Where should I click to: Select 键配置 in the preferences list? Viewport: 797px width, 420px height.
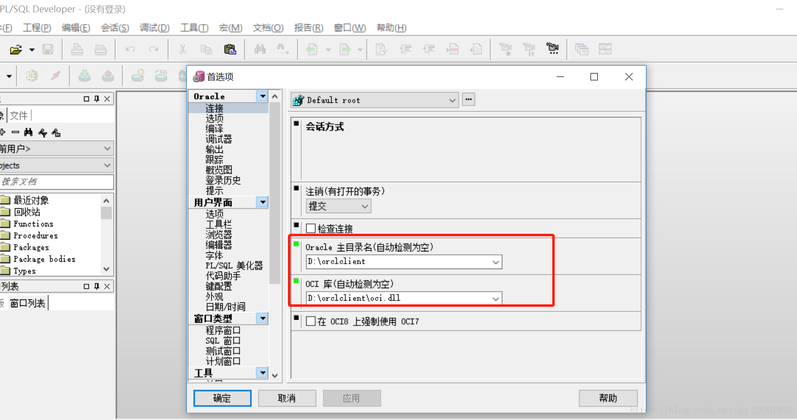tap(219, 286)
